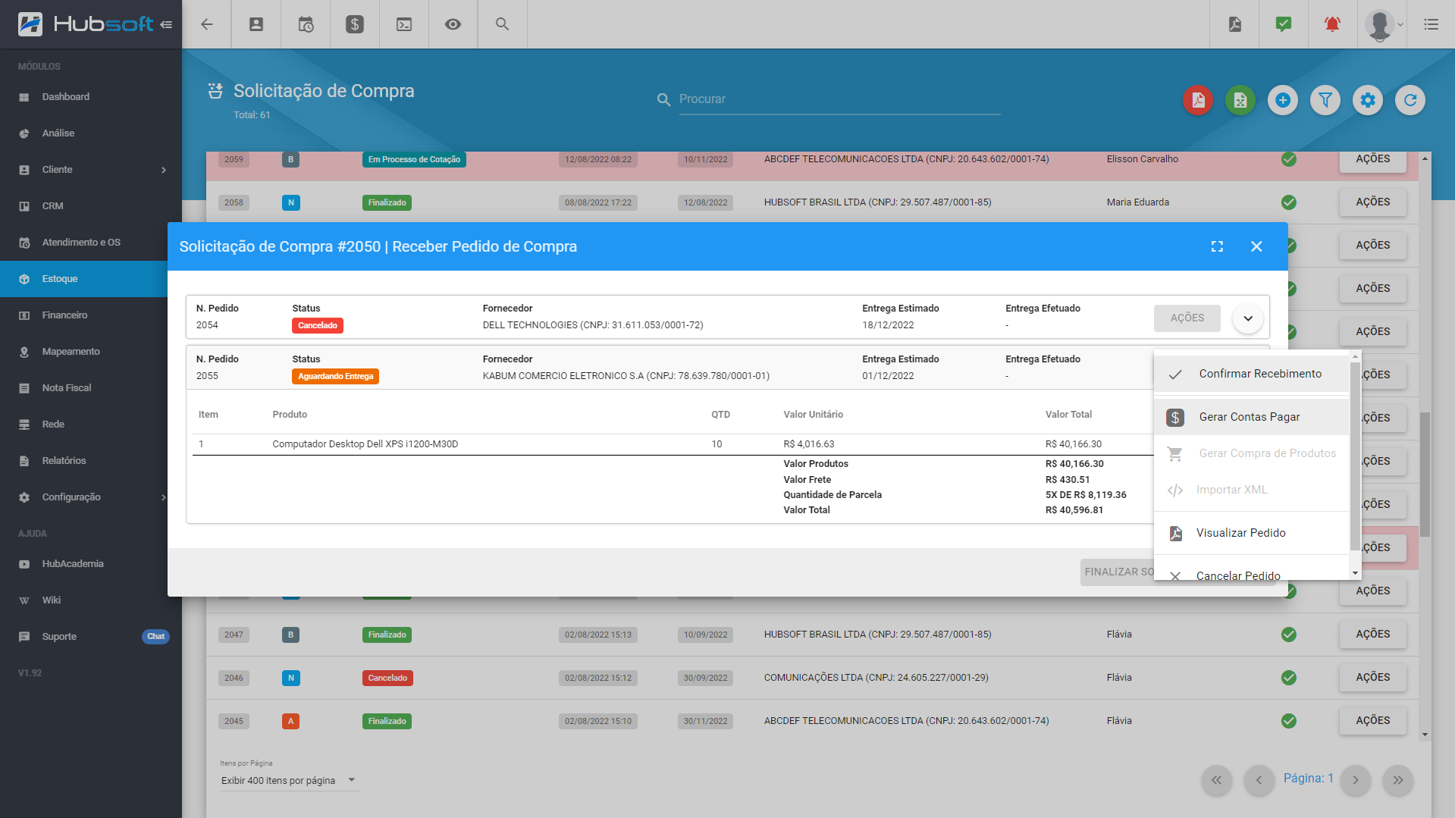
Task: Click AÇÕES button for request 2046
Action: [x=1373, y=678]
